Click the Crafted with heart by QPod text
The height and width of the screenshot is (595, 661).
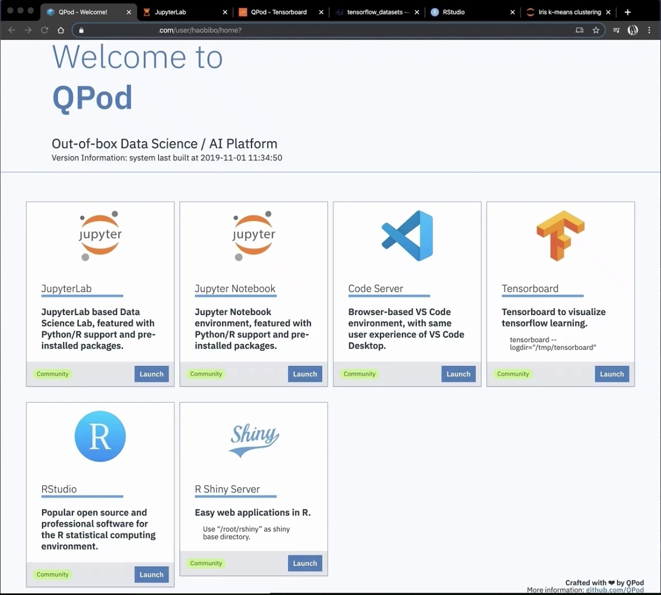tap(604, 582)
